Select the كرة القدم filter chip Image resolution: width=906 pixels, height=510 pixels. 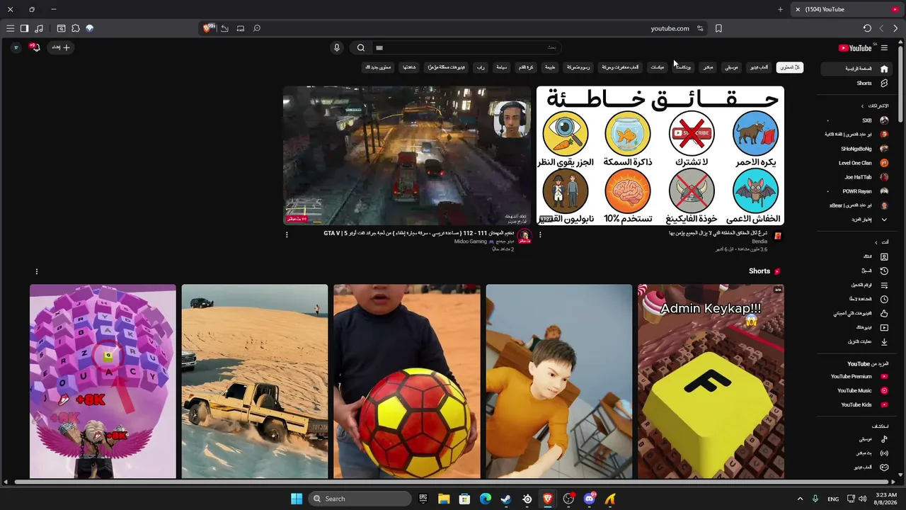click(526, 67)
